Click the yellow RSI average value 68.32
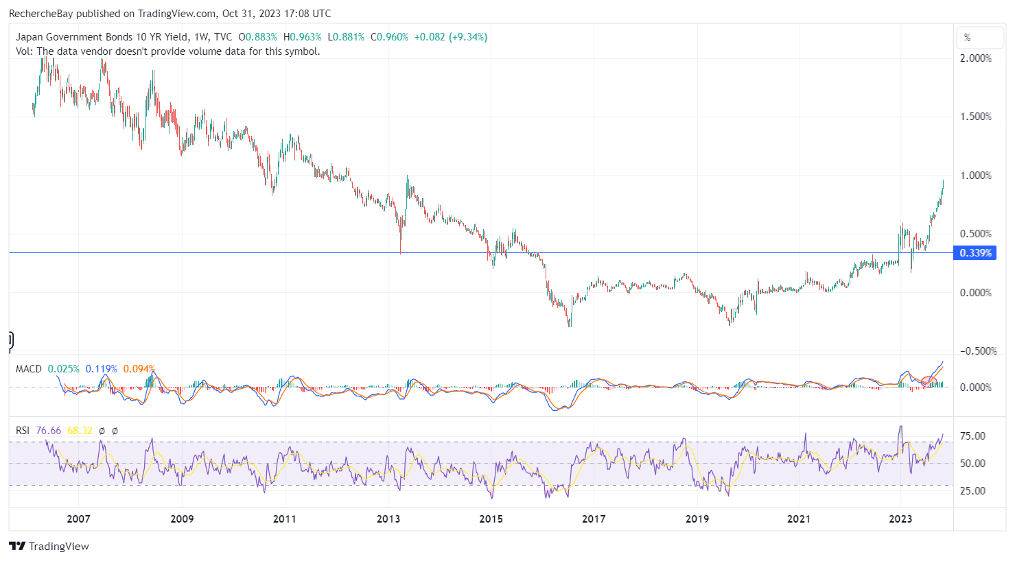The height and width of the screenshot is (561, 1015). pyautogui.click(x=80, y=431)
